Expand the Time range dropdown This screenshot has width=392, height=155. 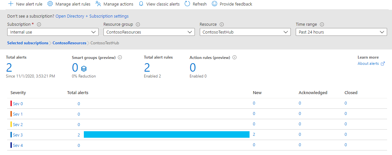tap(341, 32)
